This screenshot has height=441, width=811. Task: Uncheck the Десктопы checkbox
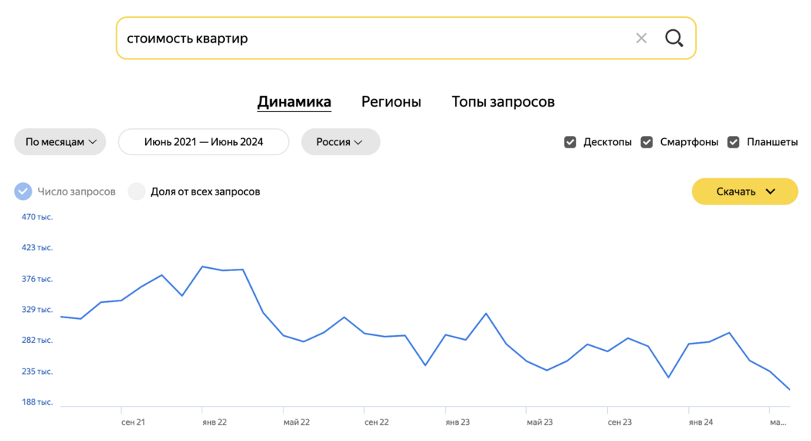coord(570,142)
